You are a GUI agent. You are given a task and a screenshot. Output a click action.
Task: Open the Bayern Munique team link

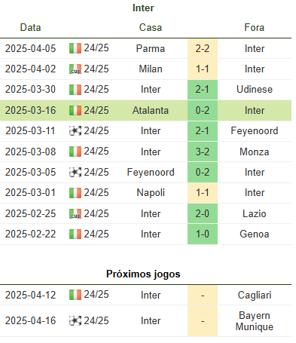255,321
